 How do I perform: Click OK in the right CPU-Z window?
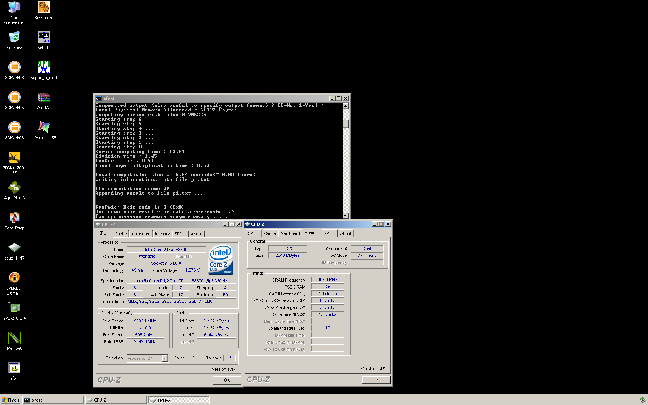click(376, 380)
